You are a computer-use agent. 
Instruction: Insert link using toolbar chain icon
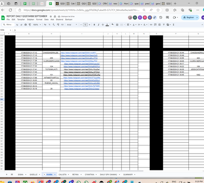[151, 25]
